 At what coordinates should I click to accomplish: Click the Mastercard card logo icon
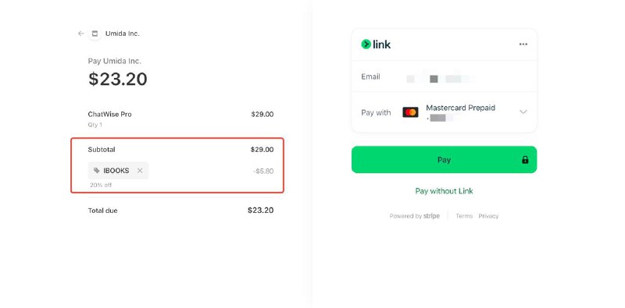(410, 112)
